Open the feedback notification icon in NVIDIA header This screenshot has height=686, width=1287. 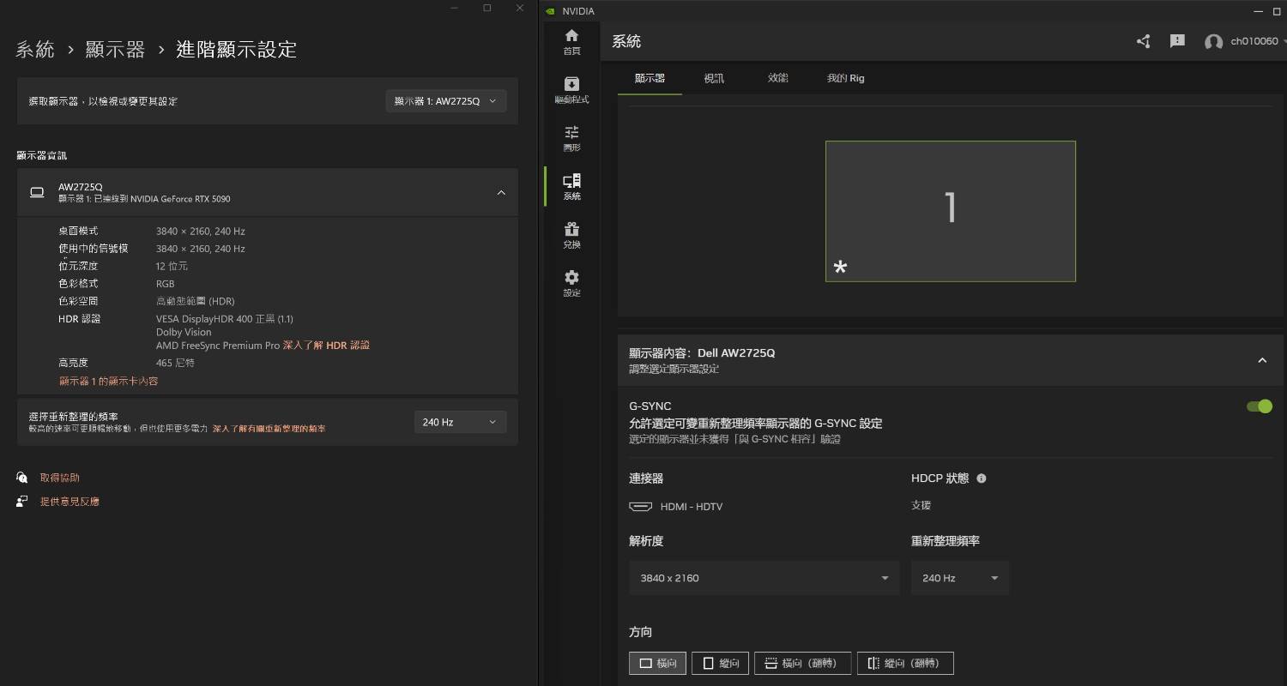pos(1177,40)
